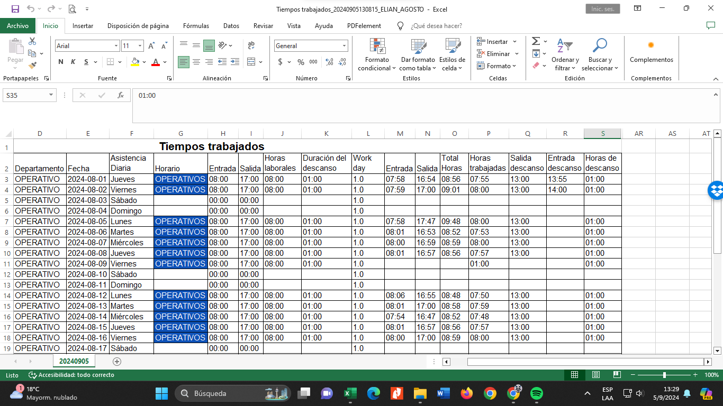Open the Arial font name dropdown
Viewport: 723px width, 406px height.
(116, 46)
